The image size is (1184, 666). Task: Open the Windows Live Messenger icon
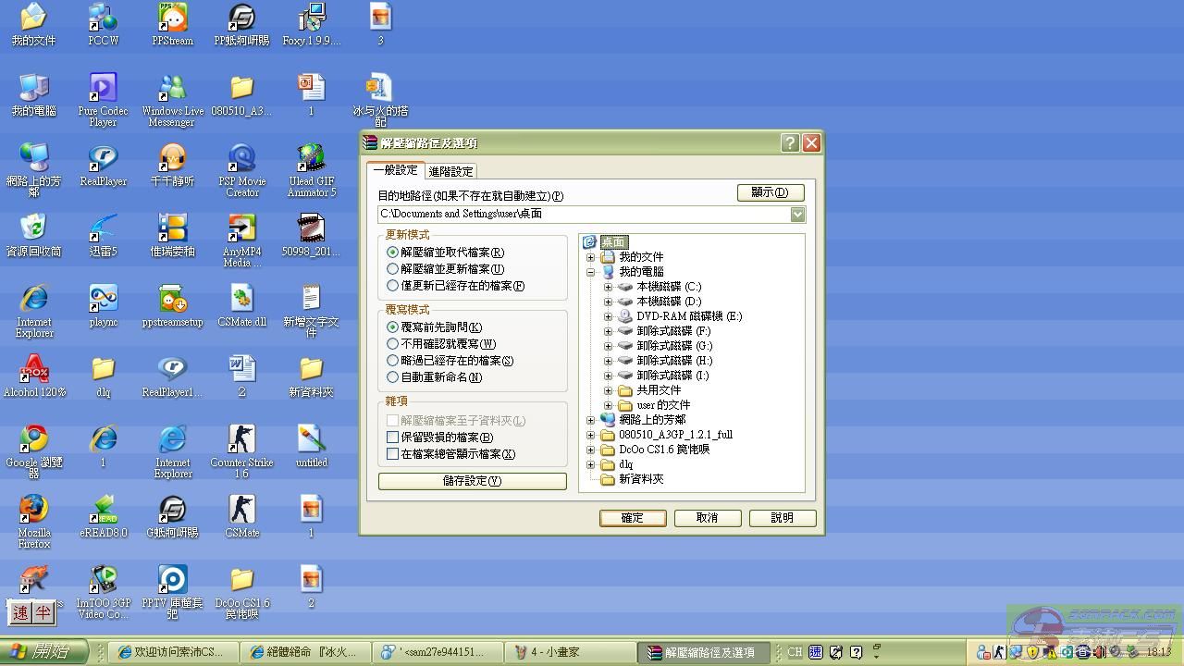coord(172,89)
